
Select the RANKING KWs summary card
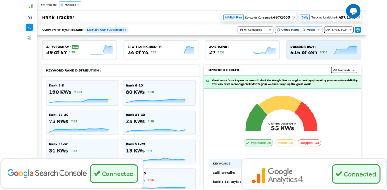point(324,50)
